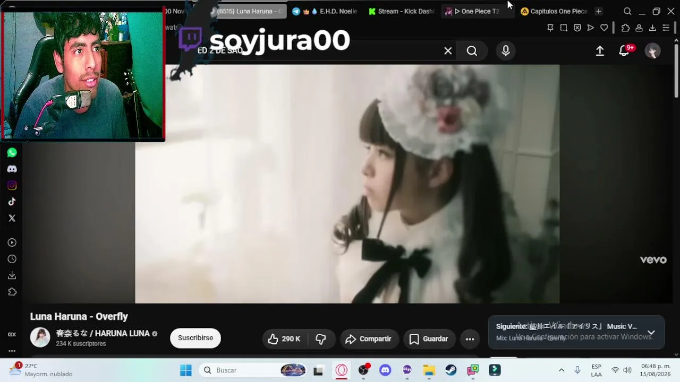Open network and volume quick settings
Viewport: 680px width, 382px height.
pyautogui.click(x=621, y=370)
